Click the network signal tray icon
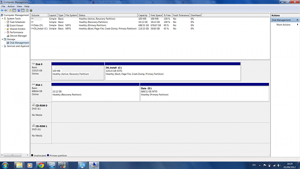Image resolution: width=300 pixels, height=169 pixels. pyautogui.click(x=274, y=165)
